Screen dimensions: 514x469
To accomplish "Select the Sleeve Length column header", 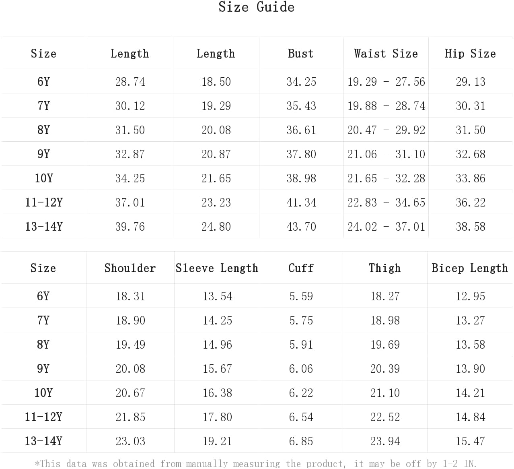I will tap(217, 268).
